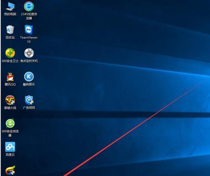Select the Tencent game platform icon at bottom
This screenshot has width=210, height=176.
[x=10, y=171]
